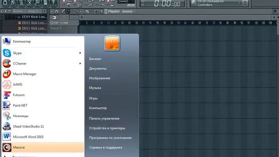Open Компьютер in Start menu left pane
The width and height of the screenshot is (279, 157).
[43, 41]
